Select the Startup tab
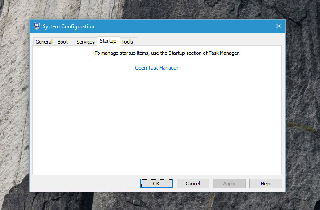 pyautogui.click(x=108, y=41)
